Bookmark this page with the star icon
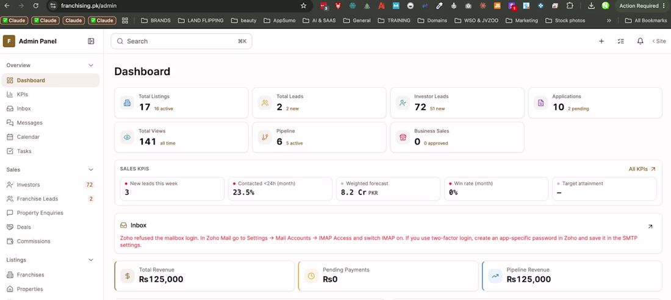The width and height of the screenshot is (671, 300). point(303,5)
